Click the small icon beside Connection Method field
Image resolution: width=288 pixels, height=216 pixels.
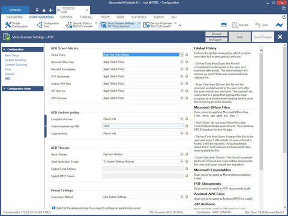[187, 197]
